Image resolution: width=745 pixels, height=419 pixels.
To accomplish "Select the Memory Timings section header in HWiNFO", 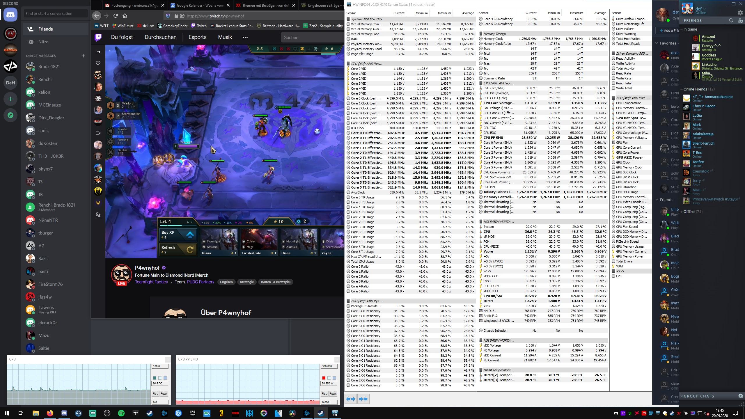I will pos(543,34).
